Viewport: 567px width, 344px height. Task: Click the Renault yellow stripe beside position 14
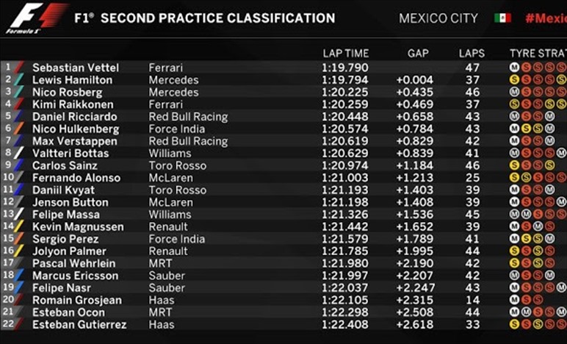click(x=19, y=226)
